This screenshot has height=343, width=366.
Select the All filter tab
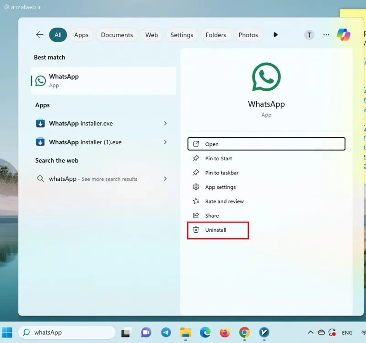coord(58,35)
